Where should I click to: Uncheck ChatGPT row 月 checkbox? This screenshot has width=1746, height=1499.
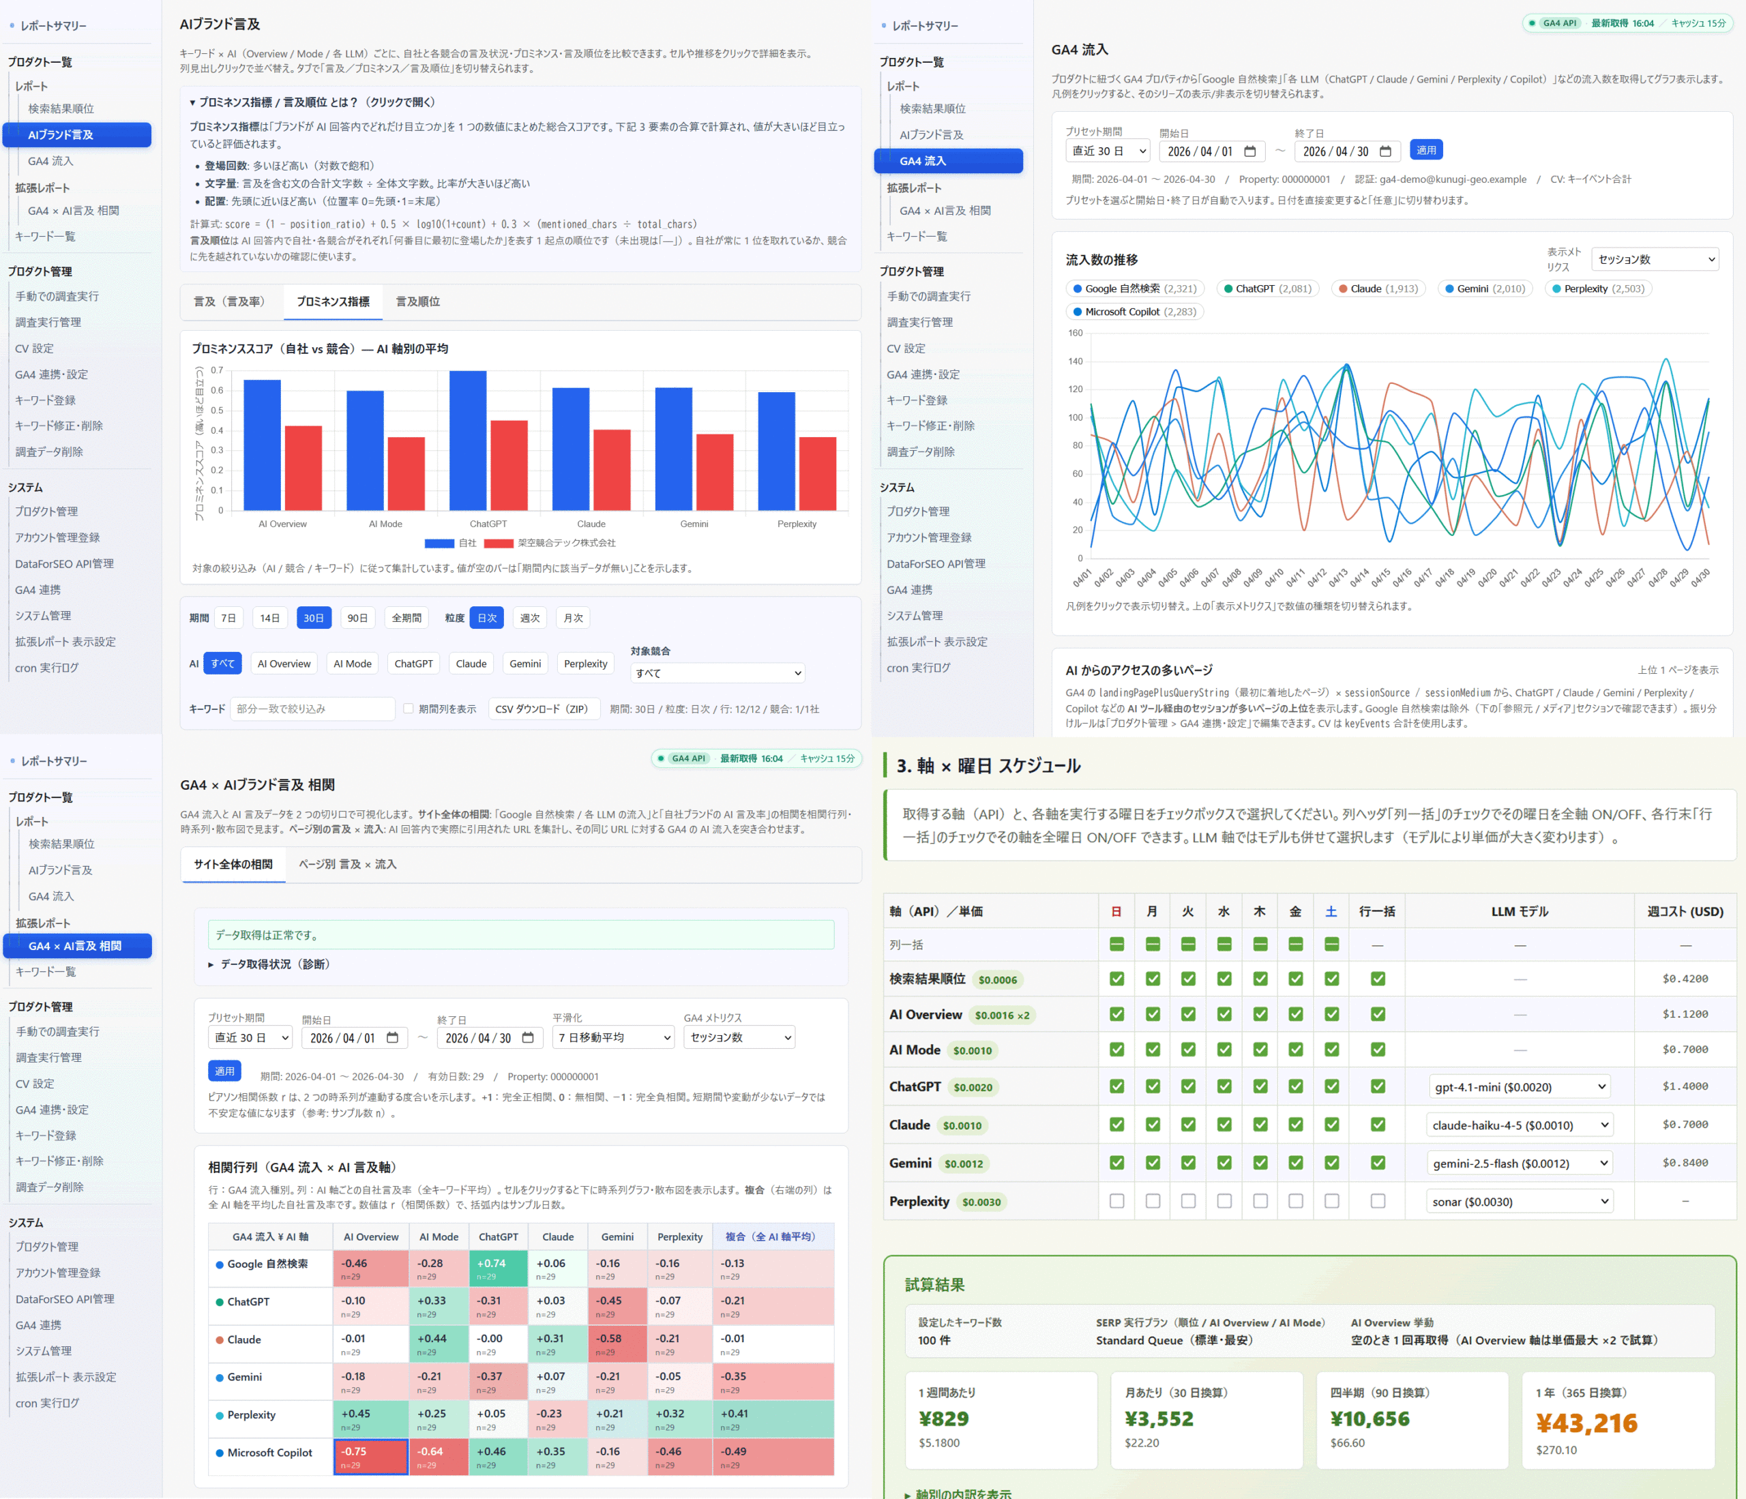coord(1152,1086)
